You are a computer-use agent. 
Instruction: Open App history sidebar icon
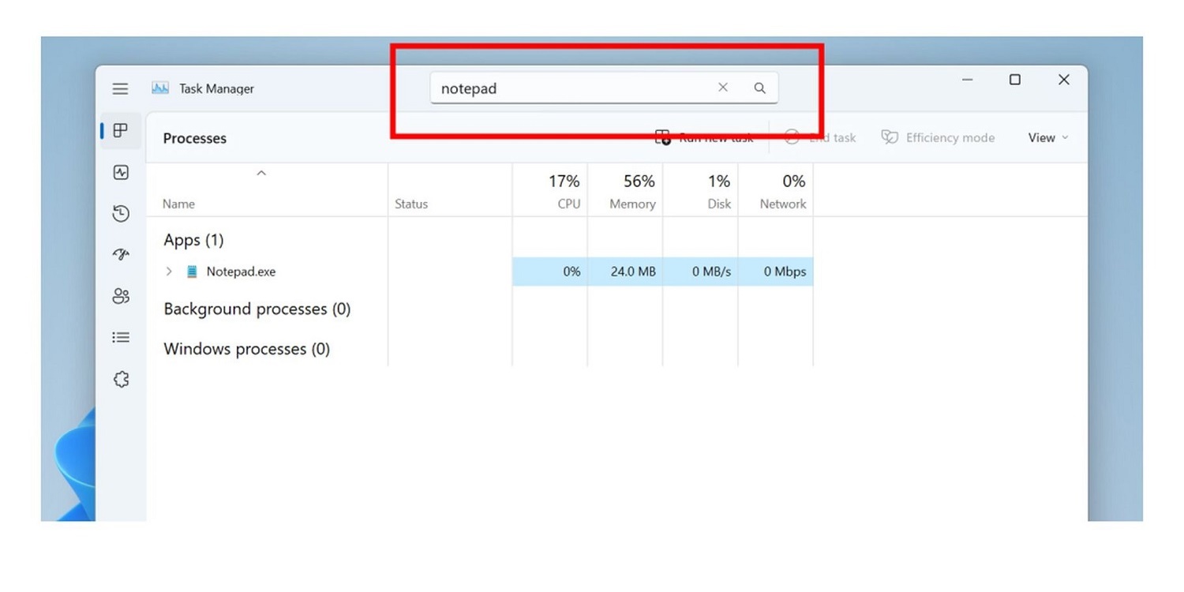click(121, 213)
